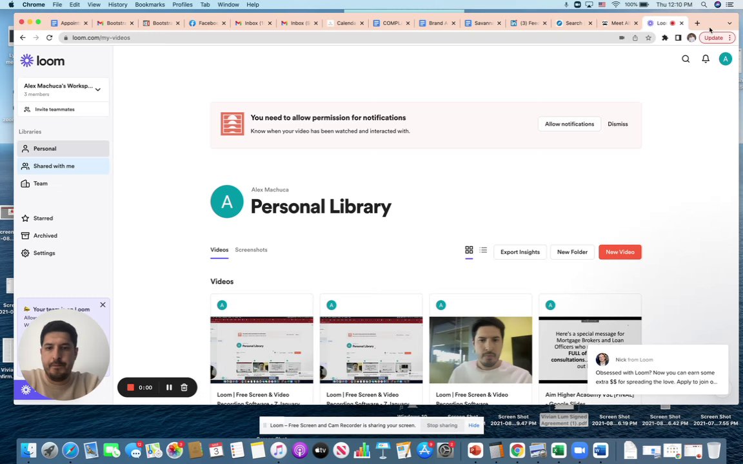Open Zoom from the Dock
Screen dimensions: 743x464
(x=580, y=450)
